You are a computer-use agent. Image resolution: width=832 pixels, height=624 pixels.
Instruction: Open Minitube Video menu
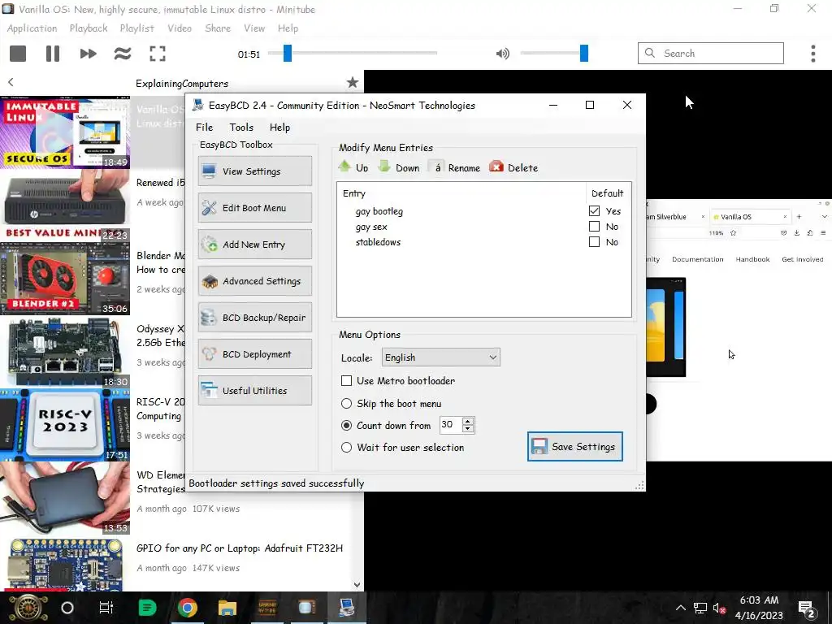180,28
